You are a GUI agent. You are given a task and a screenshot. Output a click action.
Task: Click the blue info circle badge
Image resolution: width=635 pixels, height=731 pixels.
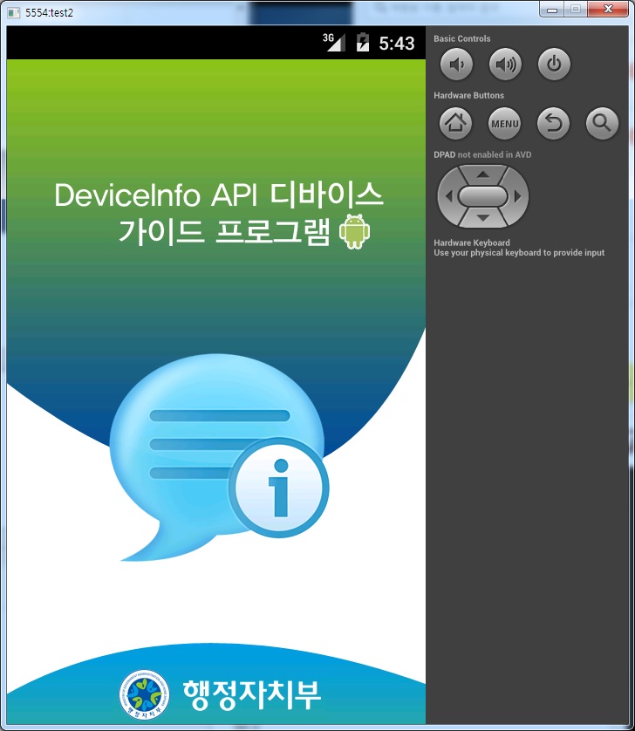click(x=278, y=488)
